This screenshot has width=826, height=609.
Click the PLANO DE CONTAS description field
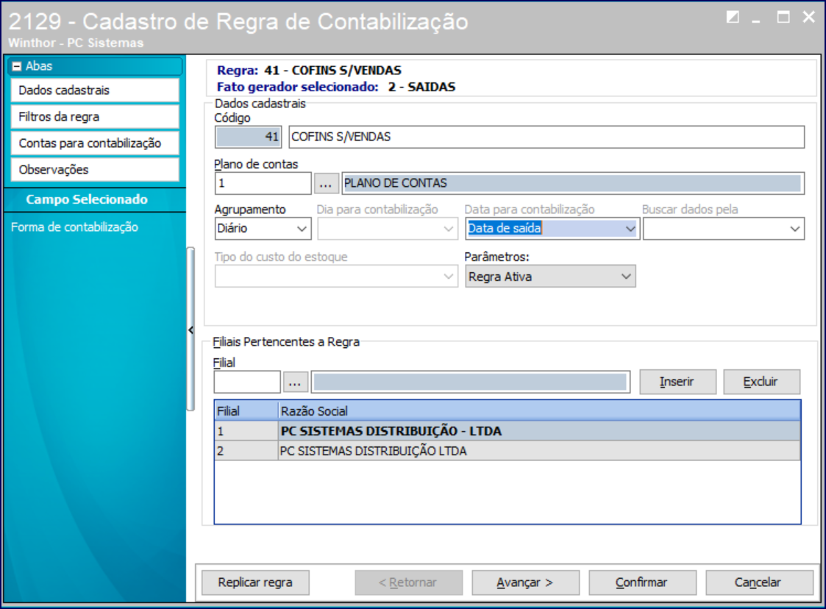(573, 183)
